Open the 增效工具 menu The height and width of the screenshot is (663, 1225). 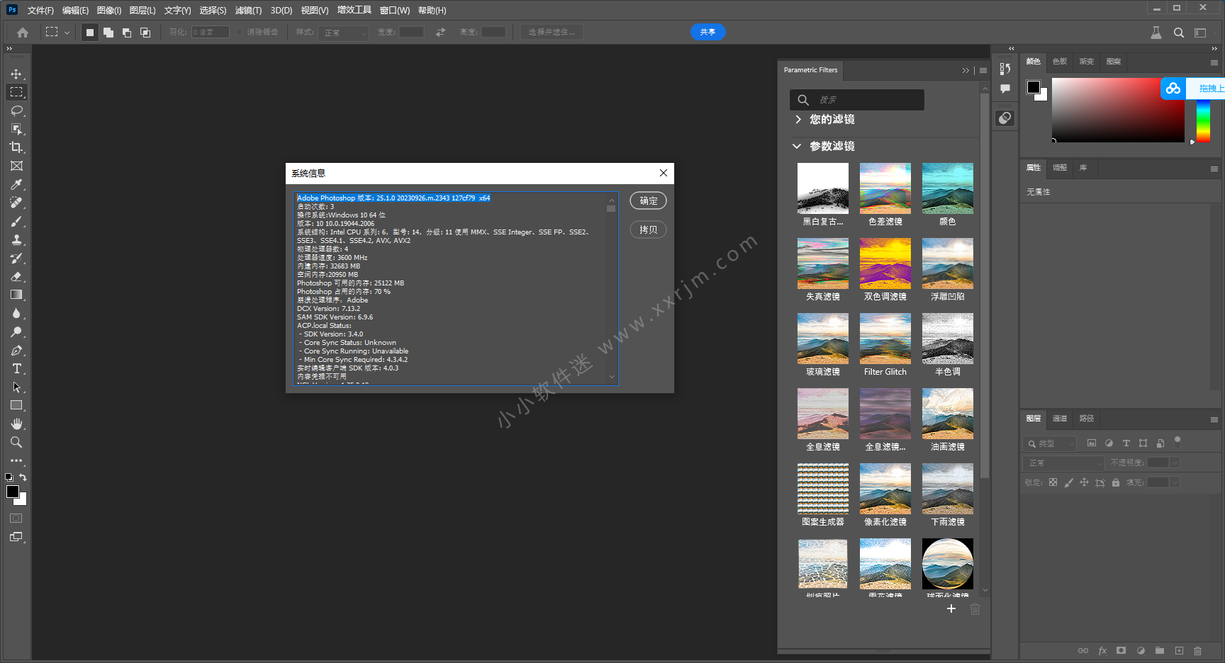(x=354, y=10)
